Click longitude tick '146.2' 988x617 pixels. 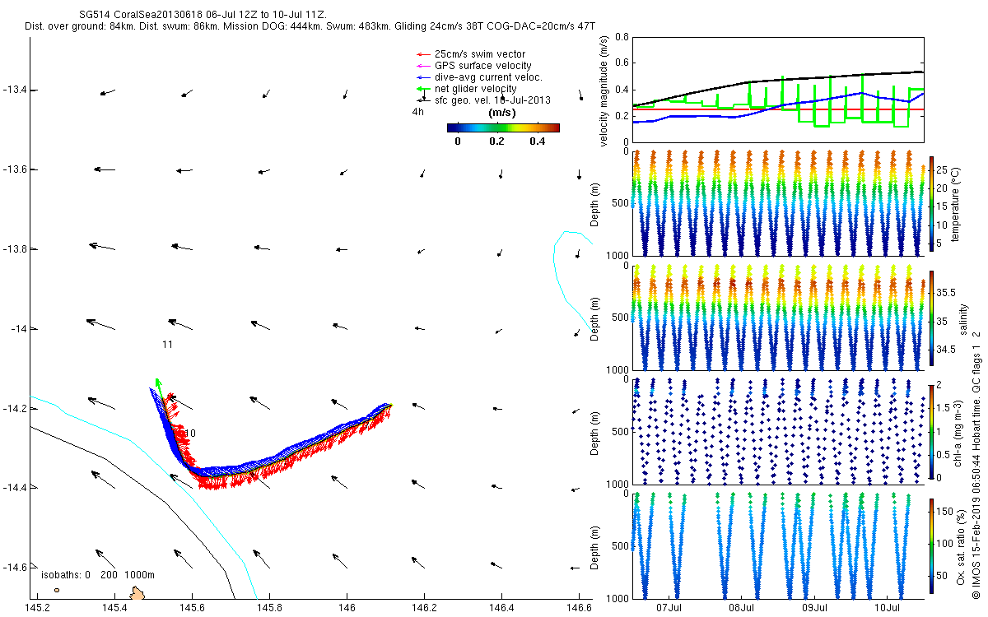[x=424, y=608]
